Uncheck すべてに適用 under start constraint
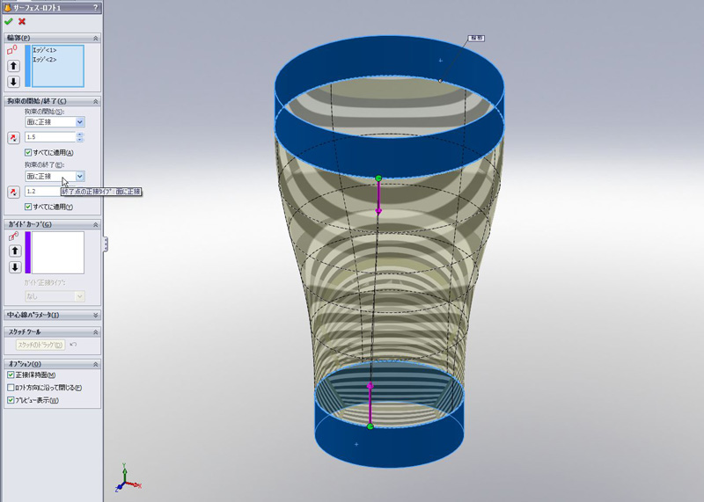 click(29, 153)
